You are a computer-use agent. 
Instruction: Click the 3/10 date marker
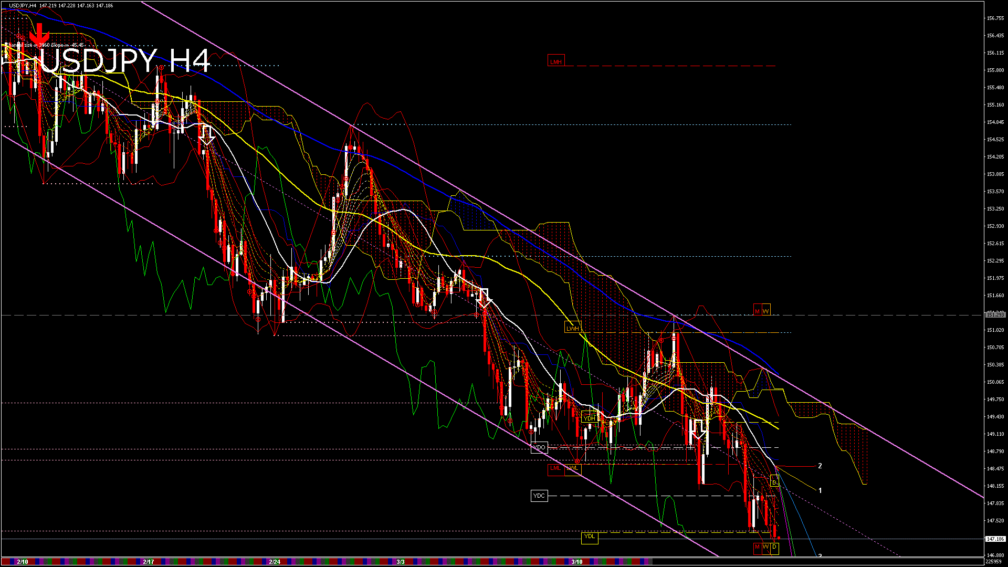coord(577,562)
